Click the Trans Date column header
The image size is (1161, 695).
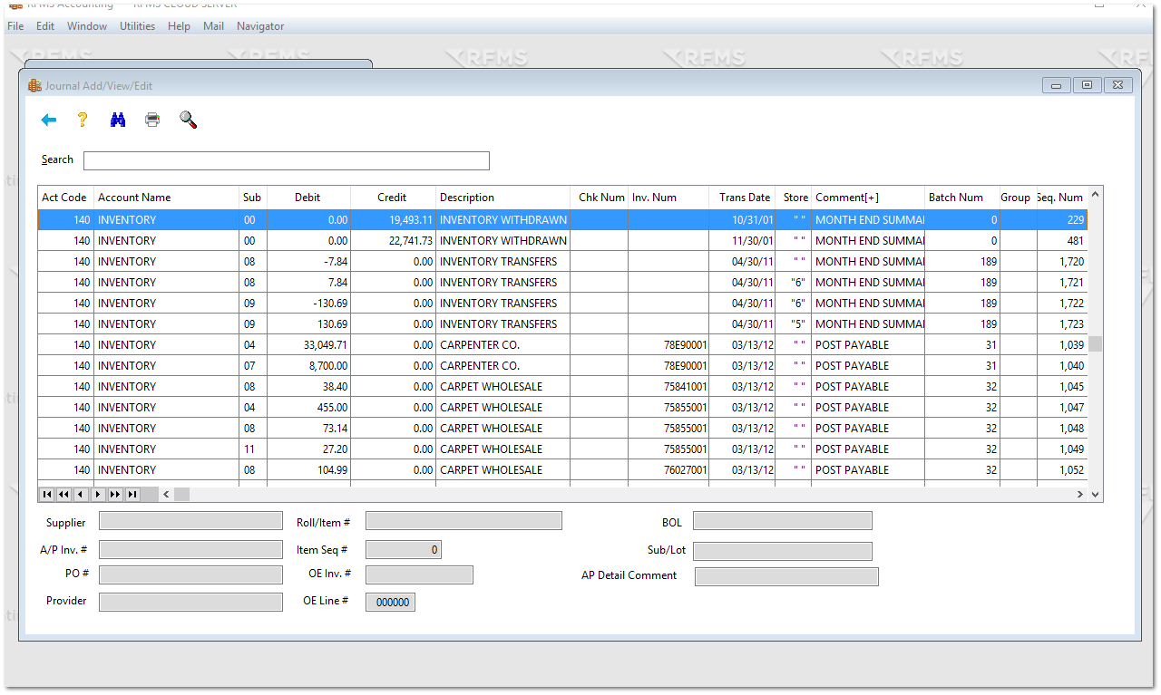click(742, 198)
